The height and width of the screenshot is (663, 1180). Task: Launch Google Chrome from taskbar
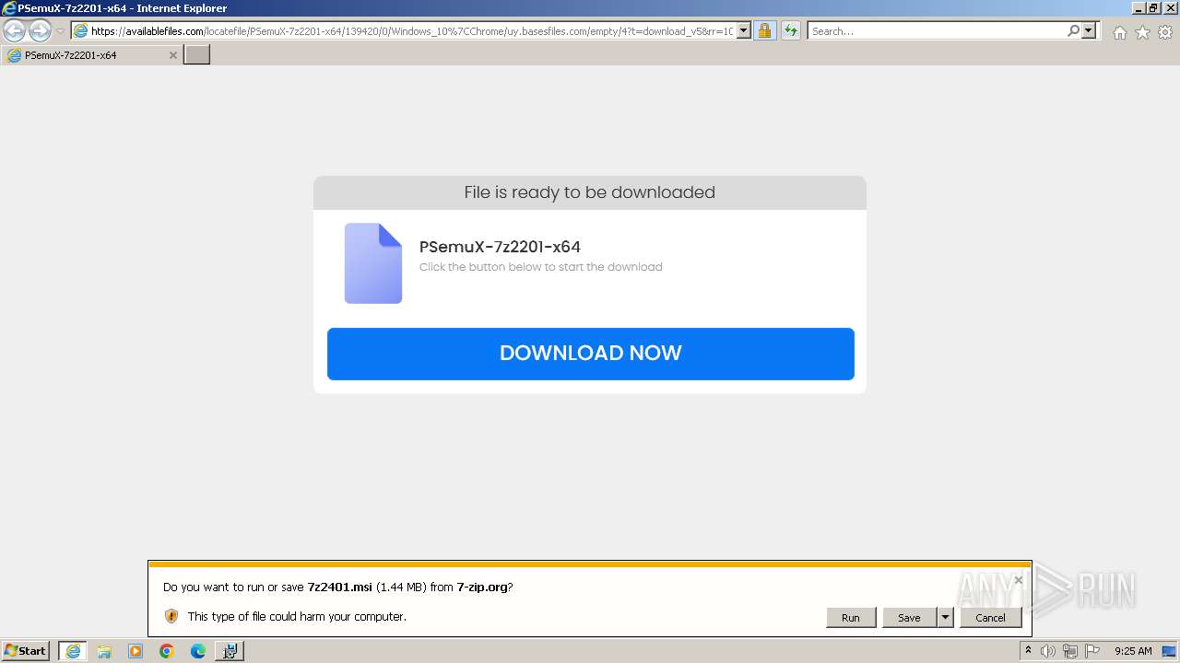[x=167, y=651]
